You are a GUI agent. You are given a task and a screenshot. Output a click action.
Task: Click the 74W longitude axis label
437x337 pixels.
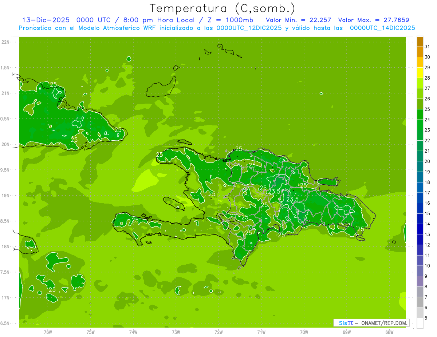coord(133,332)
